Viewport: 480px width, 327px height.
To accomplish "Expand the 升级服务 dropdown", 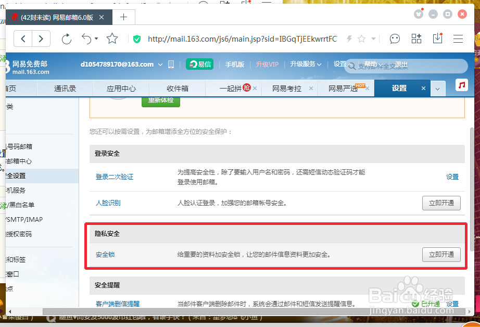I will coord(306,64).
